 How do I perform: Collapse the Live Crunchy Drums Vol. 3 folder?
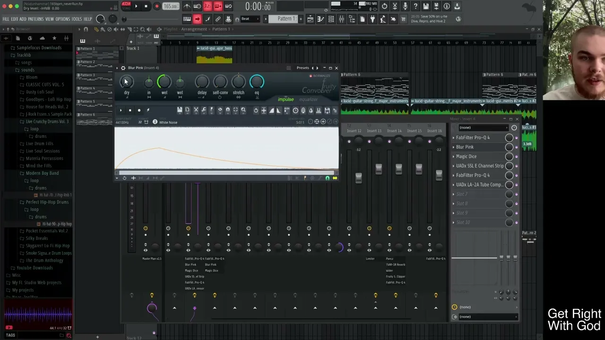coord(47,121)
